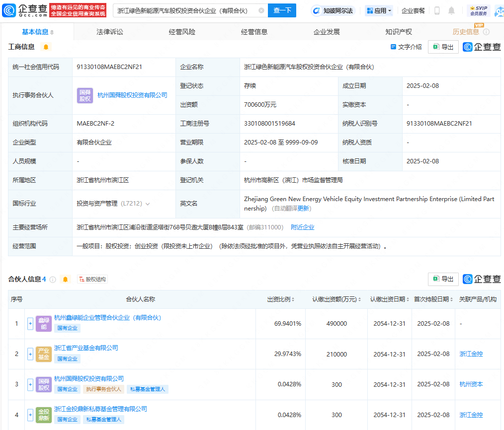The width and height of the screenshot is (504, 430).
Task: Click the 国有企业 tag in row 1
Action: click(x=67, y=328)
